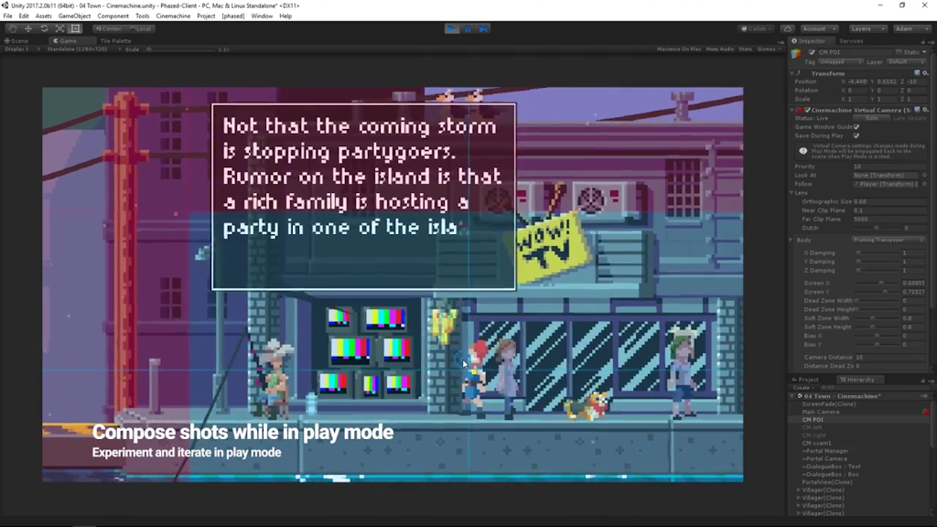Open the Cinemachine menu

(173, 16)
